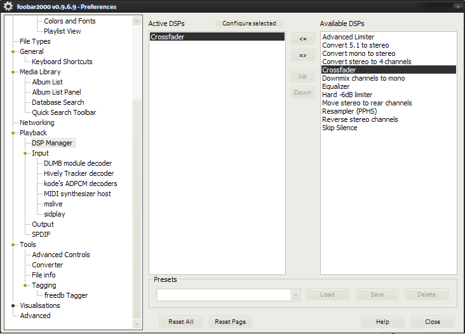Select Crossfader in Active DSPs list
Screen dimensions: 465x334
click(x=217, y=37)
